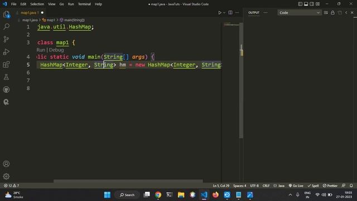
Task: Open Chrome from taskbar
Action: pyautogui.click(x=158, y=195)
